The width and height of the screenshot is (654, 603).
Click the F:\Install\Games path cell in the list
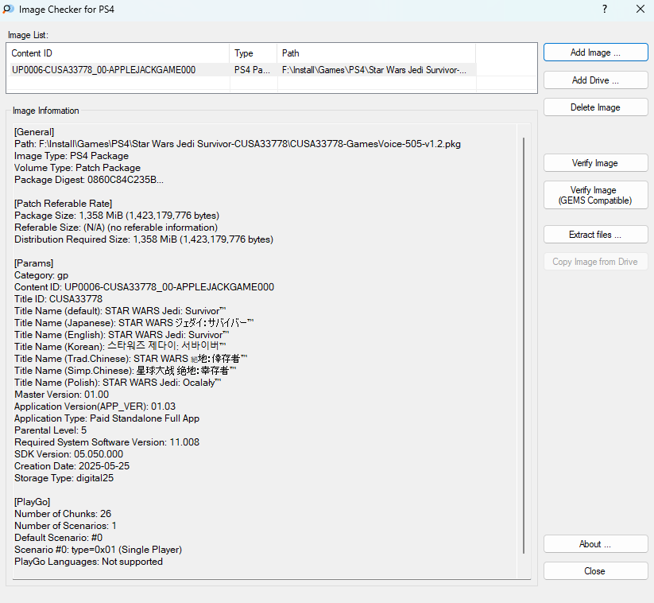(x=374, y=70)
